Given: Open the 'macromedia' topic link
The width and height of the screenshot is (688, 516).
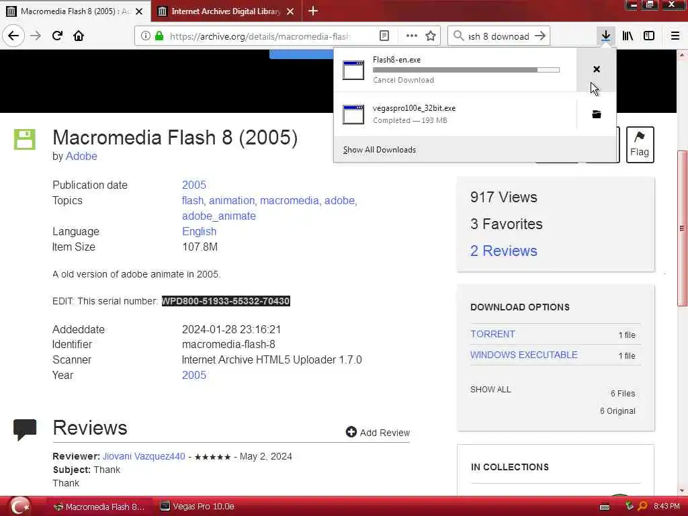Looking at the screenshot, I should click(289, 200).
